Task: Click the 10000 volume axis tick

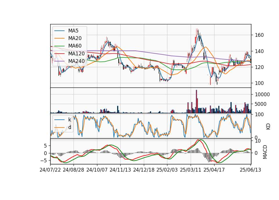Action: coord(262,94)
